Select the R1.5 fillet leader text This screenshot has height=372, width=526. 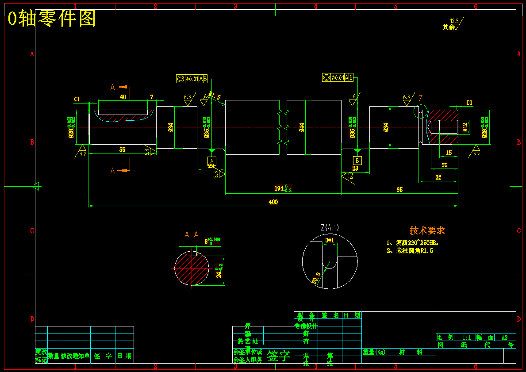pos(215,95)
